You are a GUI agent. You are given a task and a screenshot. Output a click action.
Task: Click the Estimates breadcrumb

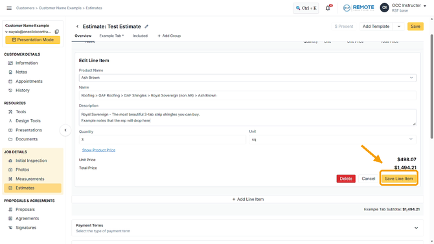coord(94,8)
